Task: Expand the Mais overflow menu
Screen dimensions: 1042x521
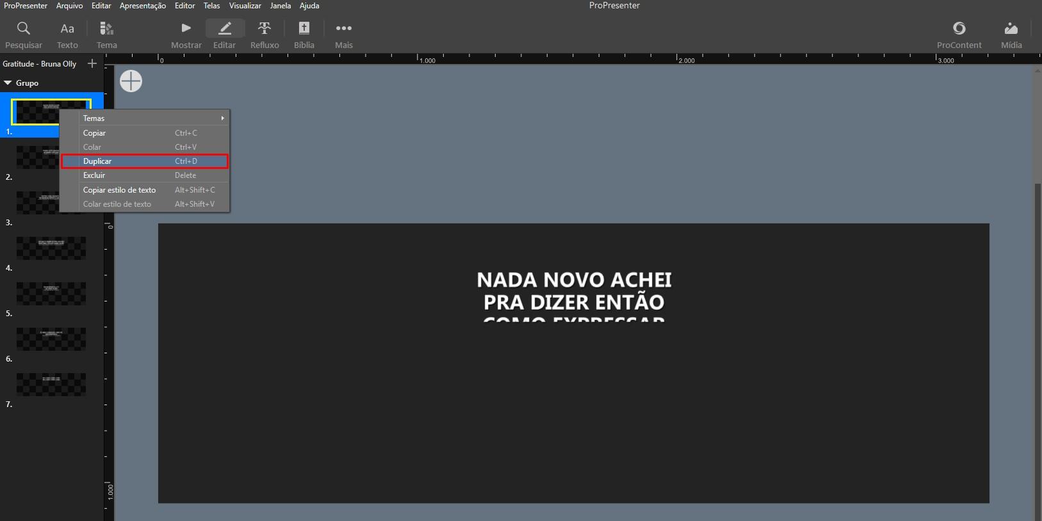Action: pos(344,28)
